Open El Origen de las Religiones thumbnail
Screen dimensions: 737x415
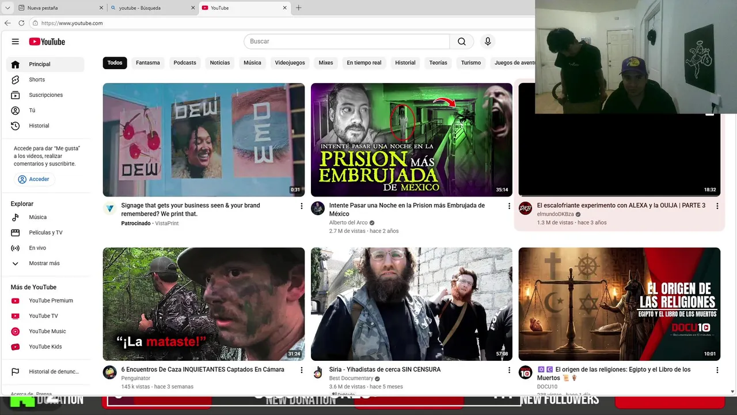620,304
